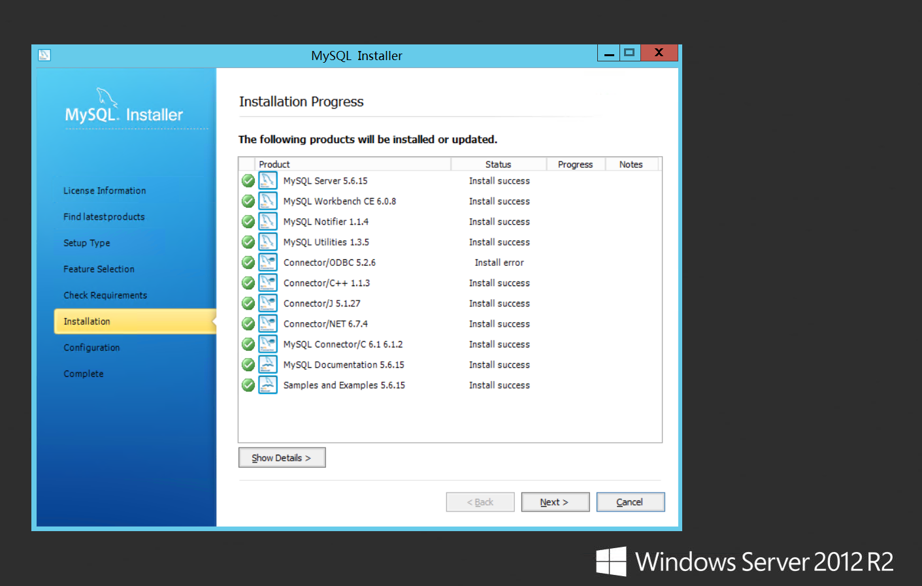Sort by the Status column header
Image resolution: width=922 pixels, height=586 pixels.
coord(499,164)
